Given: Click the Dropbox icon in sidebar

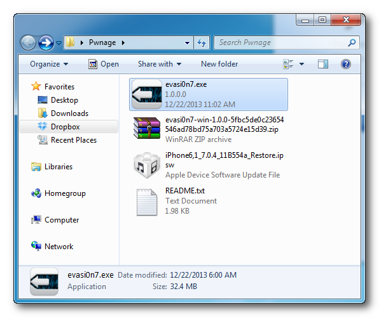Looking at the screenshot, I should 43,126.
